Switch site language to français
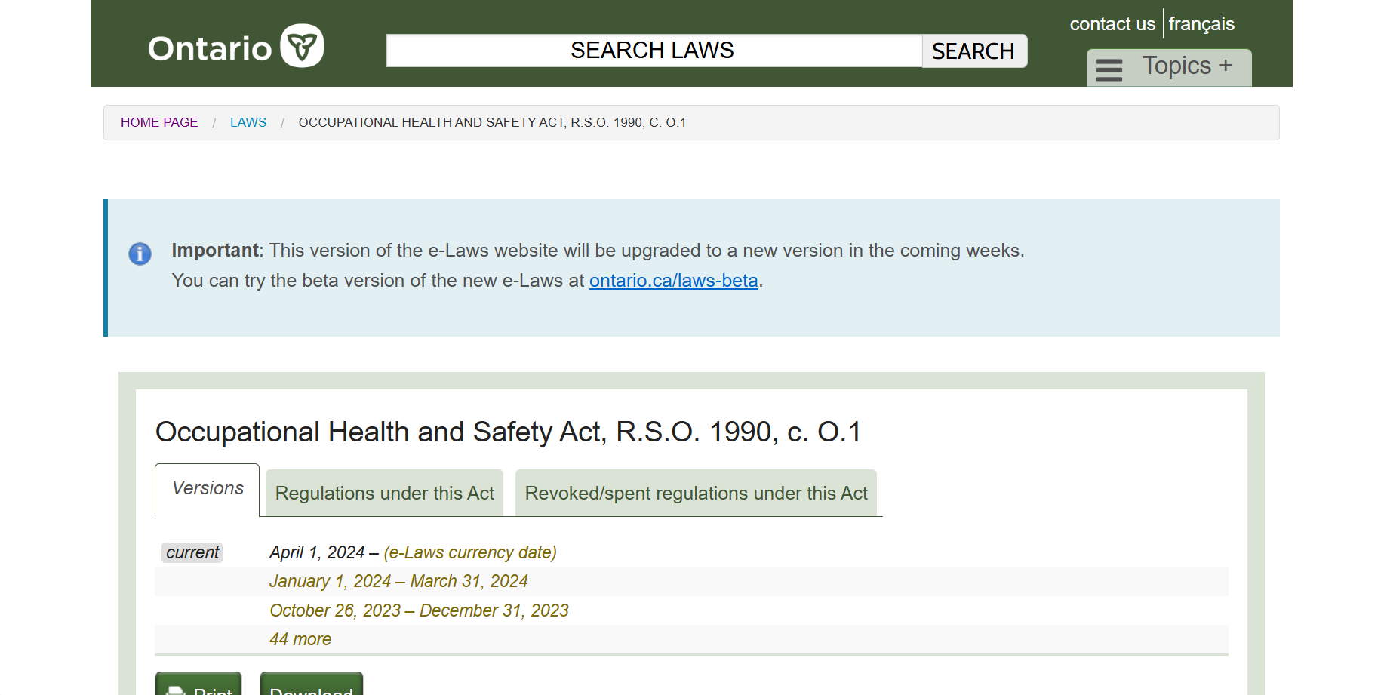The image size is (1384, 695). coord(1201,24)
